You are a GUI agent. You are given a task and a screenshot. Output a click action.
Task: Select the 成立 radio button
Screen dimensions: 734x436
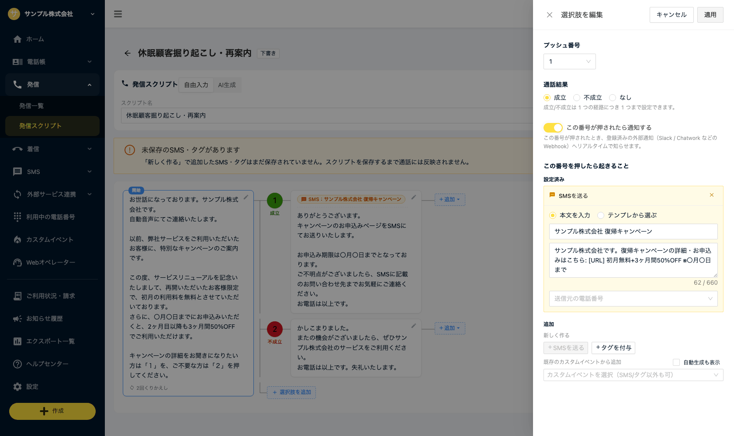click(547, 98)
